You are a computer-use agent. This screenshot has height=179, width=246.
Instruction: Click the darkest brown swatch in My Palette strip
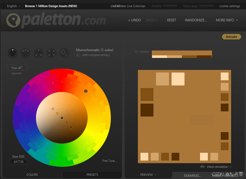tap(204, 57)
